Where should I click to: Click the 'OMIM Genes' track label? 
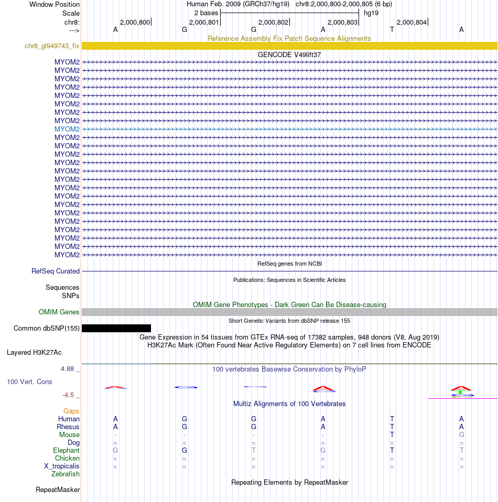[59, 312]
